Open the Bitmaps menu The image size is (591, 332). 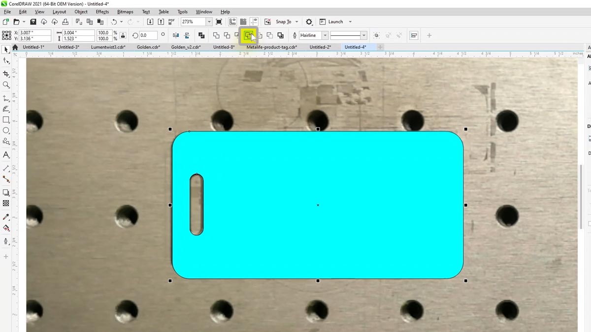pos(125,12)
